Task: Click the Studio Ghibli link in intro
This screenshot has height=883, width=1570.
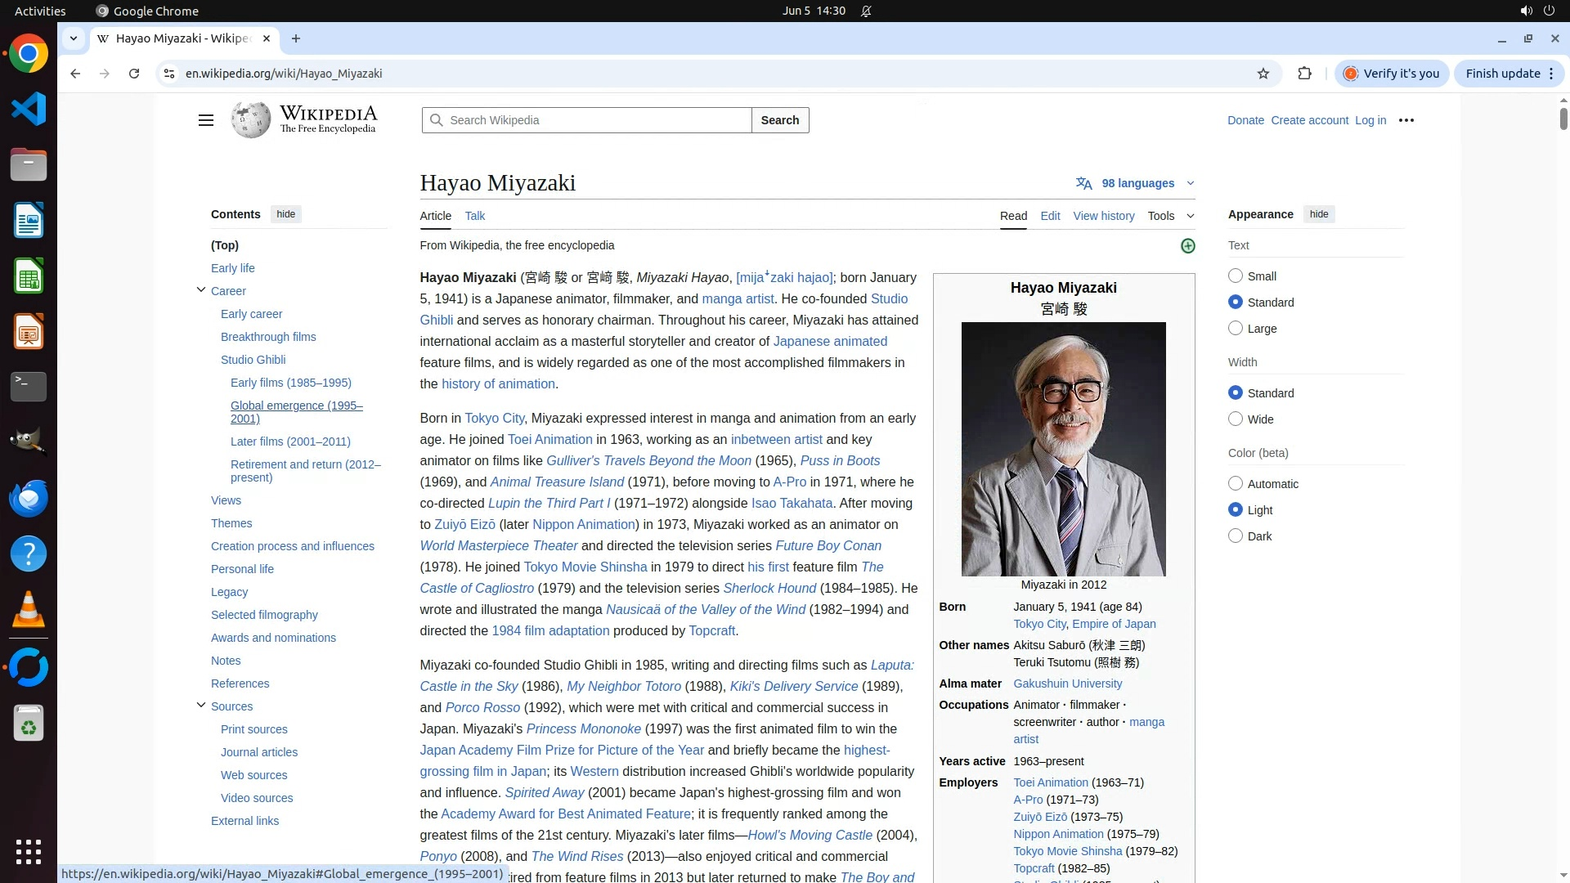Action: 889,299
